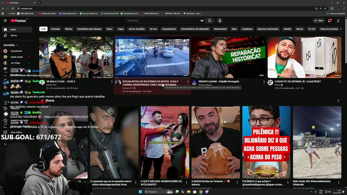Open O NOVO PC DO NEYMAR JR. title
The width and height of the screenshot is (347, 195).
coord(298,82)
